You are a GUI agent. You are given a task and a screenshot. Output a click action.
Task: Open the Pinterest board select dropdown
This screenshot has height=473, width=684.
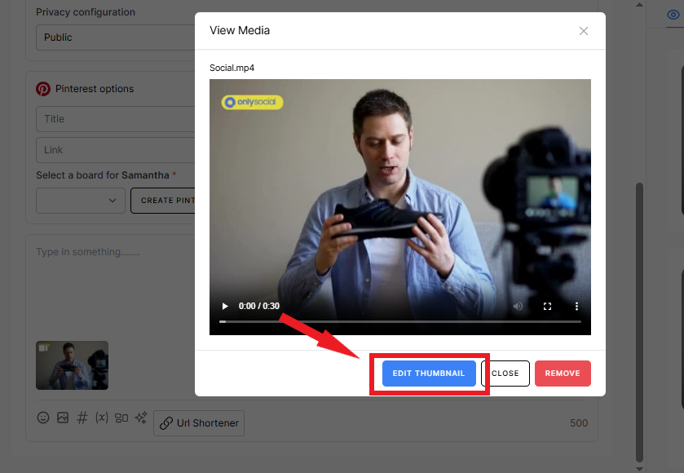[80, 201]
